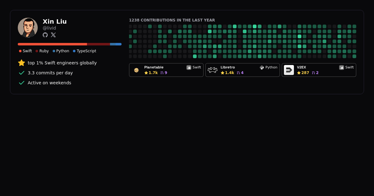Click the gold star beside top 1% text

click(x=22, y=63)
